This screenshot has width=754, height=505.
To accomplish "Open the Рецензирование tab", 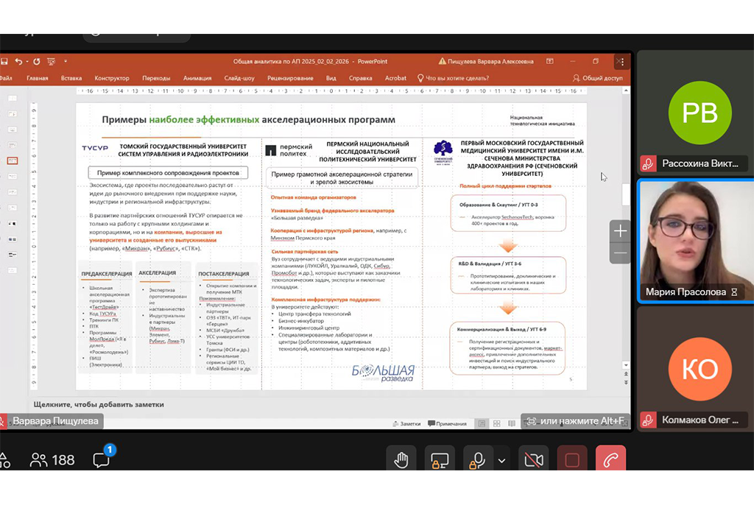I will point(290,78).
